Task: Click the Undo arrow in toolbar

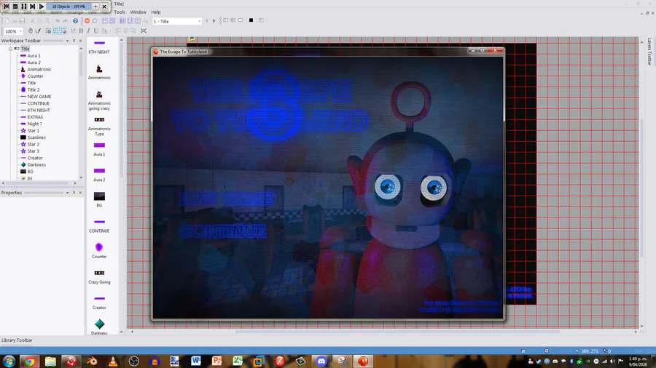Action: [x=58, y=21]
